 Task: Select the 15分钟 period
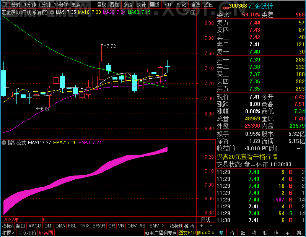61,5
